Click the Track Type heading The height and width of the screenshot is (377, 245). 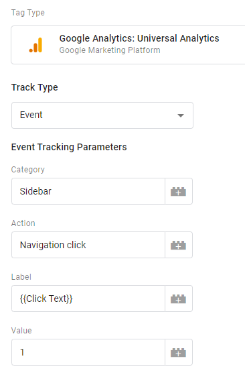point(35,87)
